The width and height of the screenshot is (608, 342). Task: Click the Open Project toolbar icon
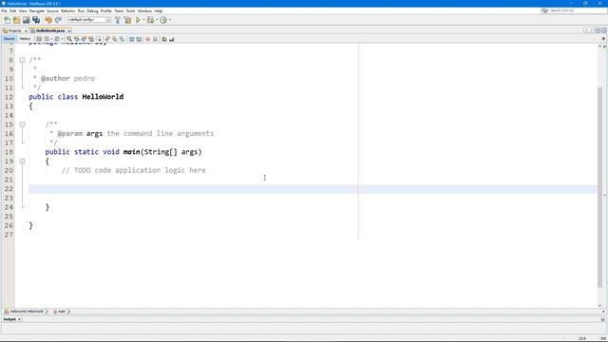(x=26, y=20)
